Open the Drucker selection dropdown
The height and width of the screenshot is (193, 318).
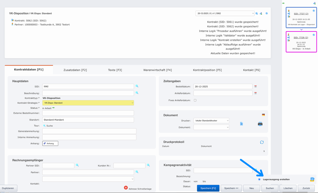tap(211, 121)
